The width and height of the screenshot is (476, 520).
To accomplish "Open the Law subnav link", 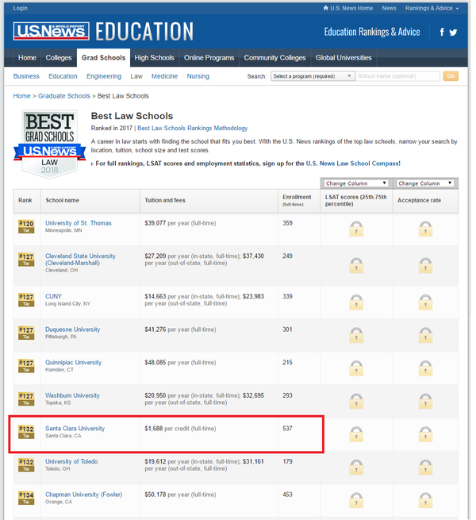I will [136, 76].
